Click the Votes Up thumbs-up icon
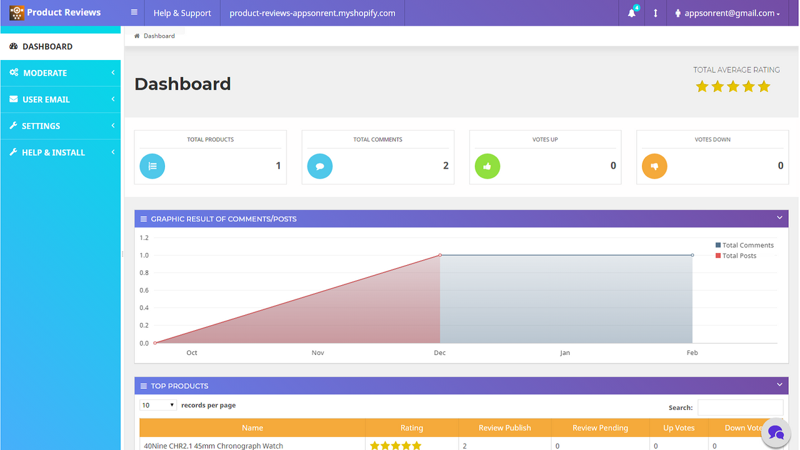 point(487,166)
